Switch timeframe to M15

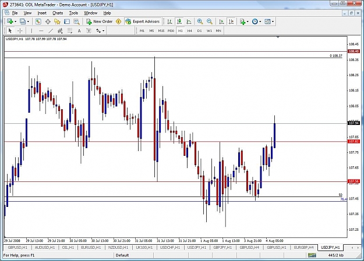tap(161, 31)
